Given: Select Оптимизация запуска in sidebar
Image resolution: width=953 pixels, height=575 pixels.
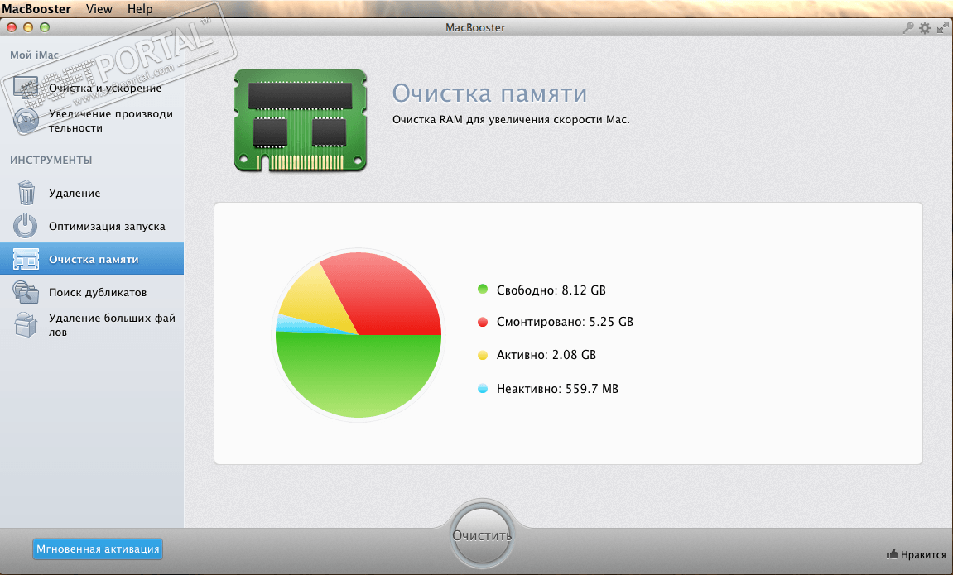Looking at the screenshot, I should coord(92,226).
